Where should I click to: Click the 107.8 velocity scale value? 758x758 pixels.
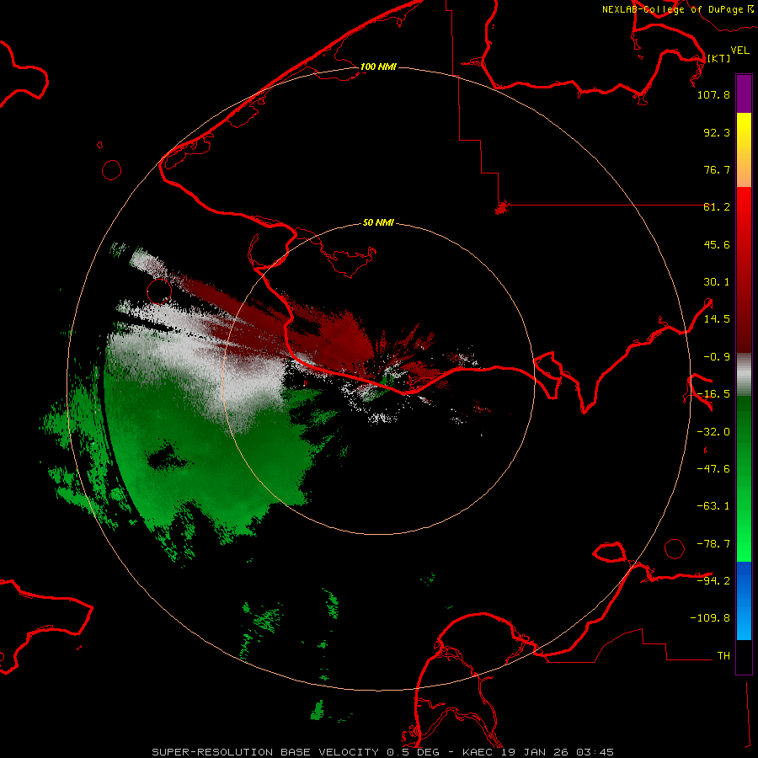tap(713, 94)
